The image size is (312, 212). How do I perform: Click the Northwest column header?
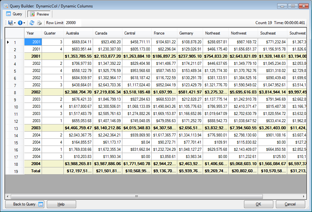pyautogui.click(x=243, y=33)
